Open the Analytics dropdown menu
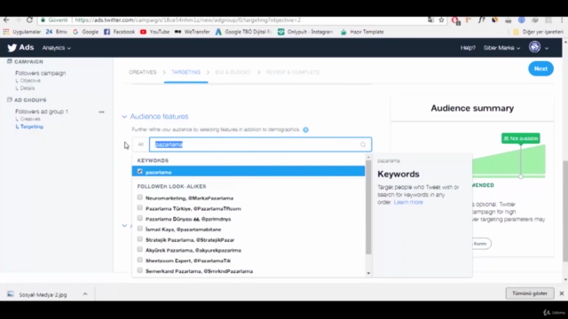This screenshot has height=319, width=568. coord(56,48)
